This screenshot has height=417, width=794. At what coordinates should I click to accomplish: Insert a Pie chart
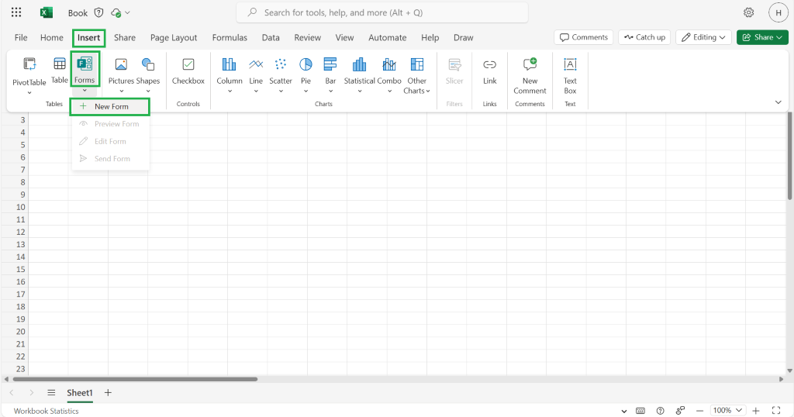(306, 70)
